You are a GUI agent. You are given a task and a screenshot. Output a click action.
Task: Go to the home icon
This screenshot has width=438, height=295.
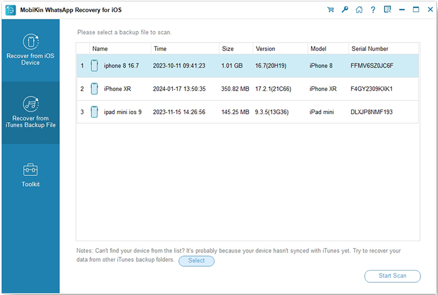click(359, 10)
